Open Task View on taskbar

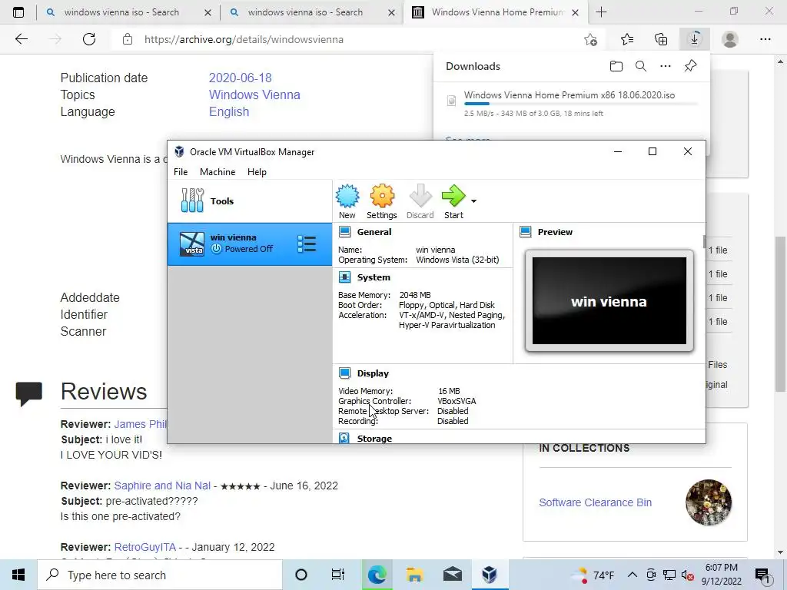coord(338,575)
